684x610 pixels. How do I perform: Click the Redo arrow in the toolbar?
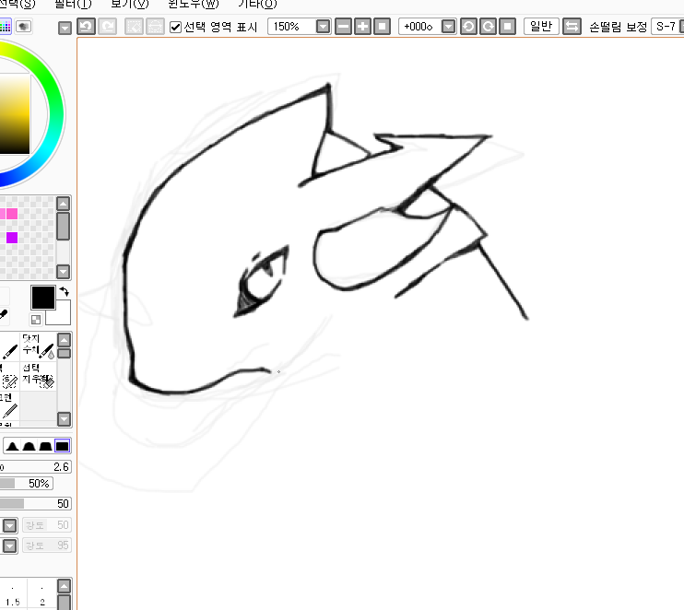[108, 27]
